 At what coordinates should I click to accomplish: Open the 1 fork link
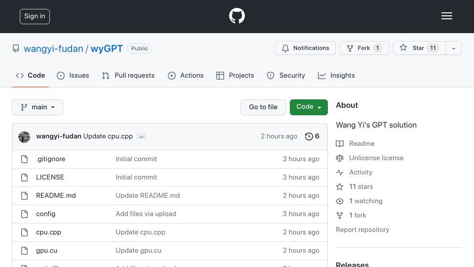[x=357, y=215]
